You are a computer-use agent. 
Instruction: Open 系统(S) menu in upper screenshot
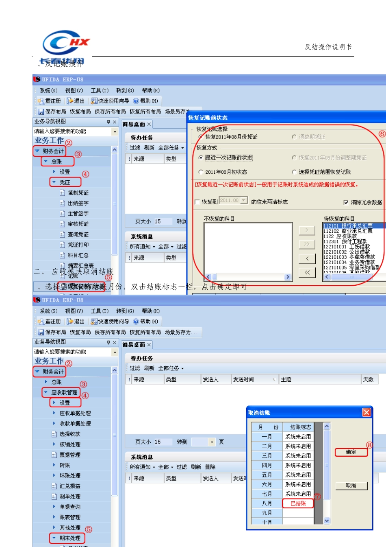coord(48,90)
